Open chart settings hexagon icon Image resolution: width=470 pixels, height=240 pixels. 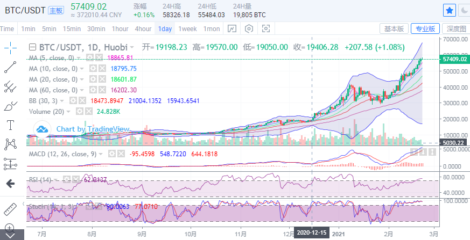point(249,28)
